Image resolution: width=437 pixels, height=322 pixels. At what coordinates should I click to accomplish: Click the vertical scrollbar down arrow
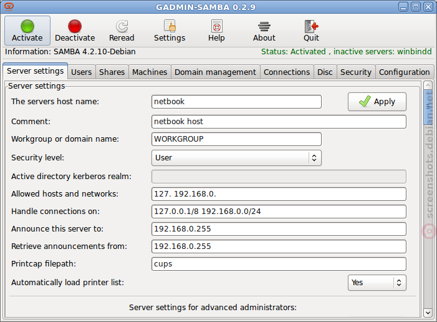pyautogui.click(x=428, y=313)
